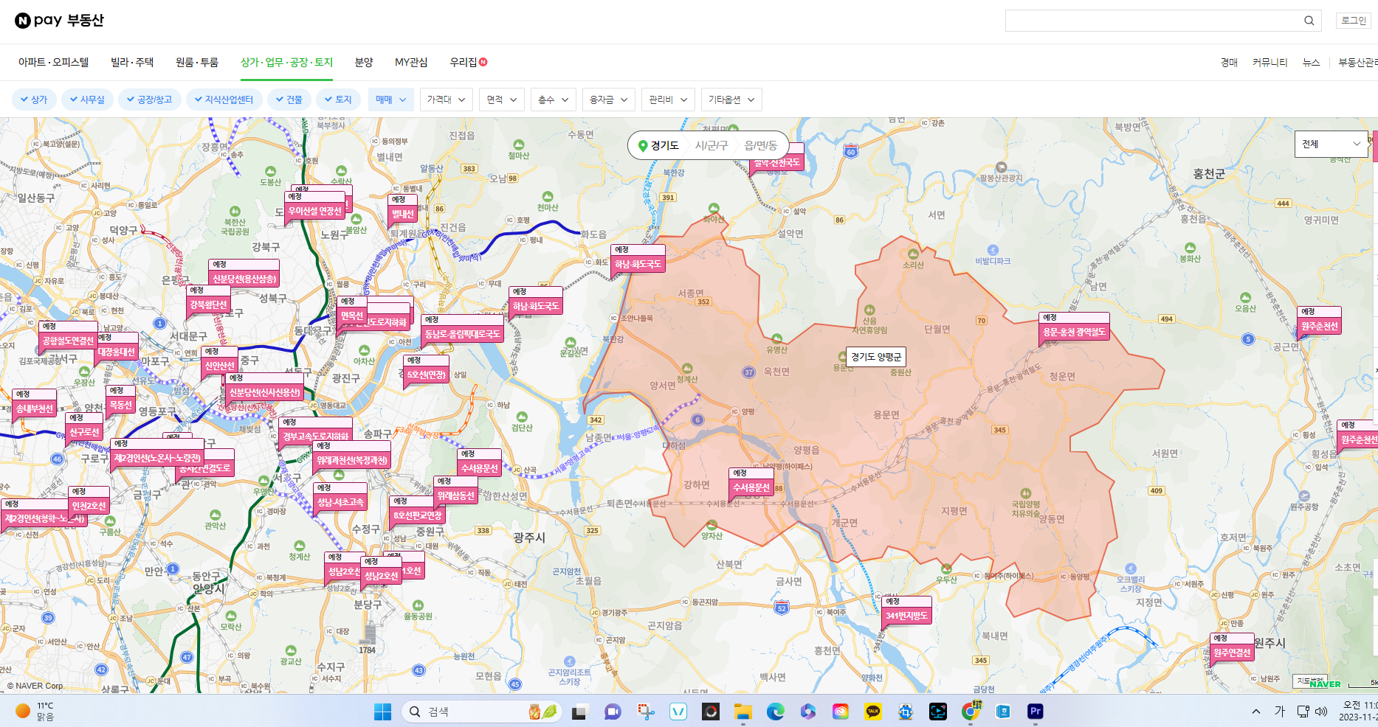Open the 분양 tab
The width and height of the screenshot is (1378, 727).
[364, 62]
